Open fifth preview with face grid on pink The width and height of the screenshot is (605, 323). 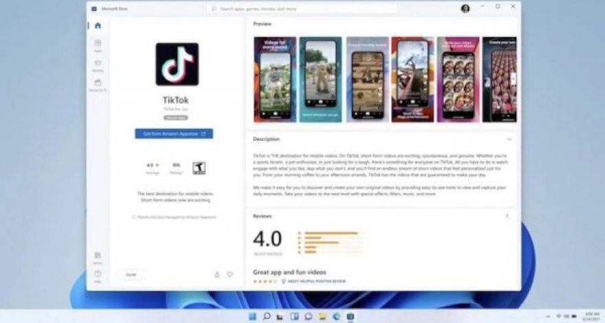tap(459, 80)
